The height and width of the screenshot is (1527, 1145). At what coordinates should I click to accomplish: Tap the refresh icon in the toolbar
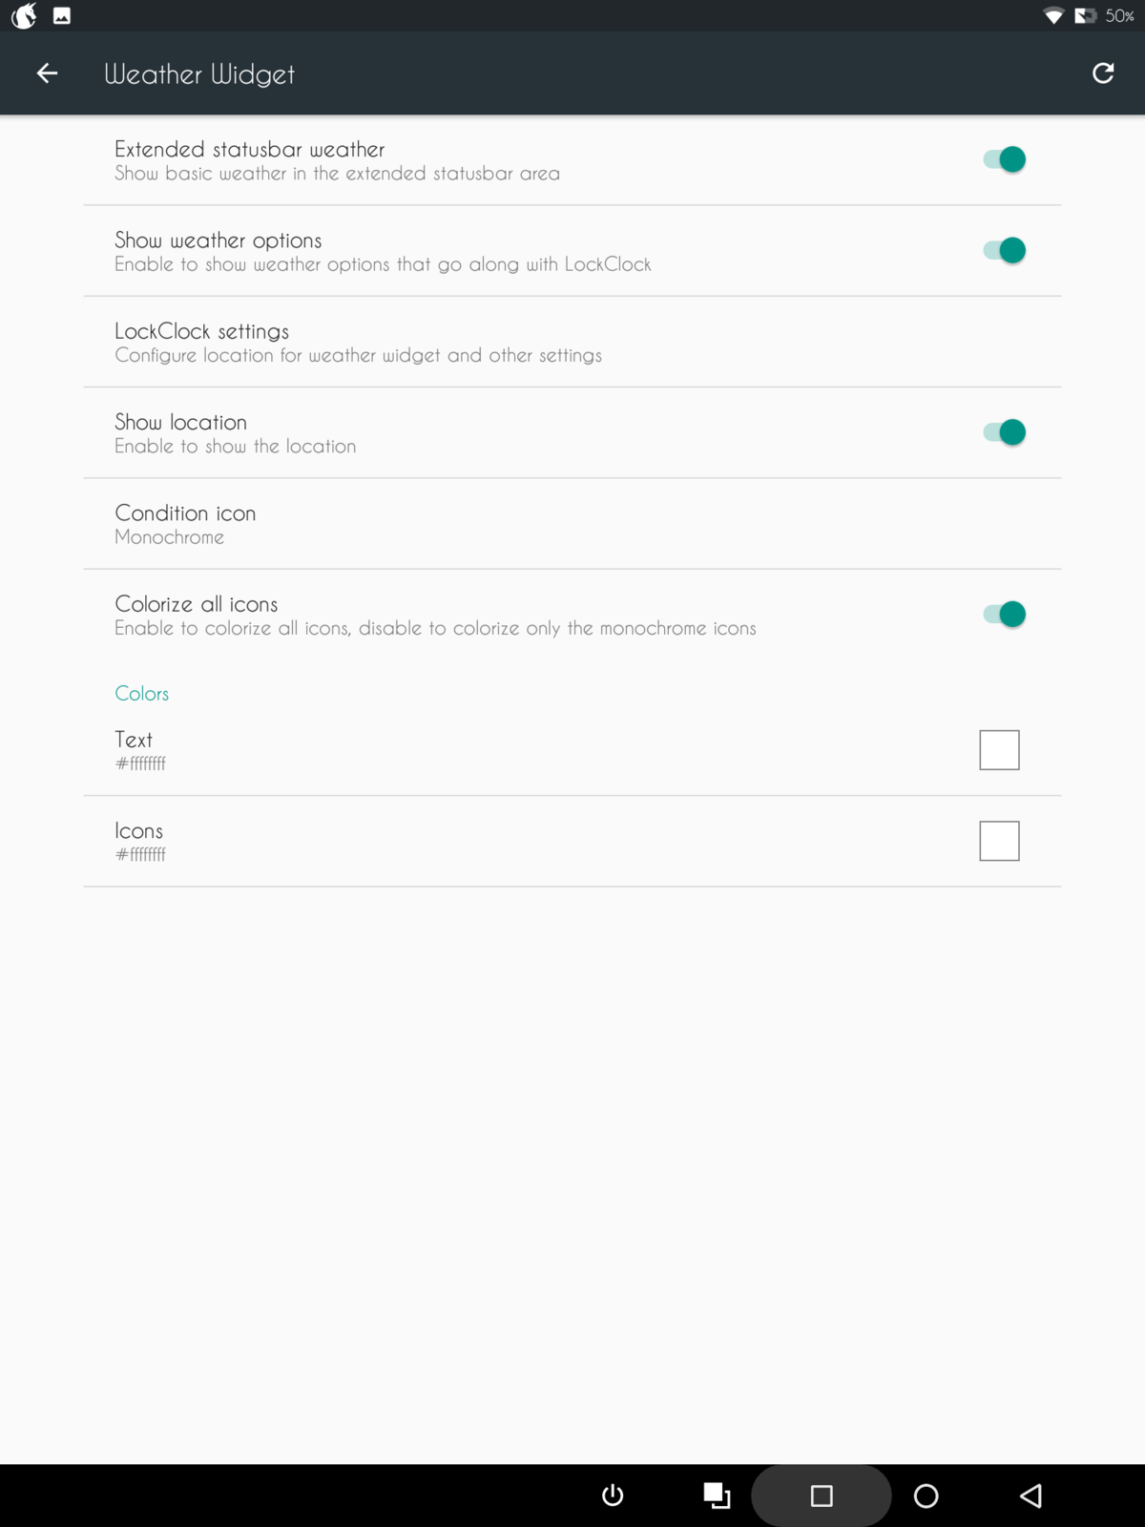(x=1103, y=73)
